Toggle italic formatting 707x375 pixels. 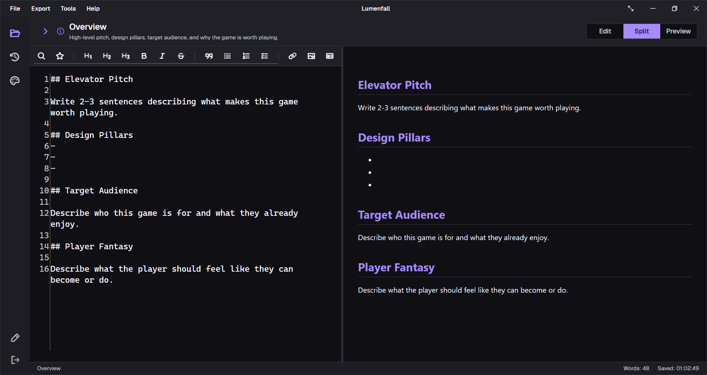click(x=162, y=56)
